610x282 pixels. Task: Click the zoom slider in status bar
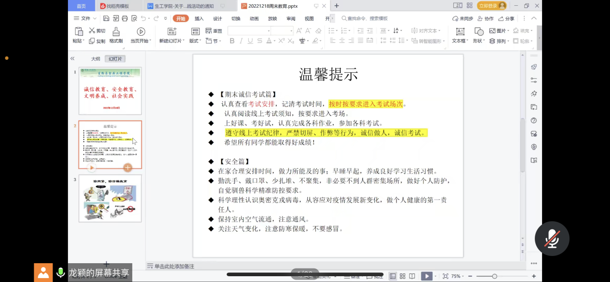[x=494, y=276]
